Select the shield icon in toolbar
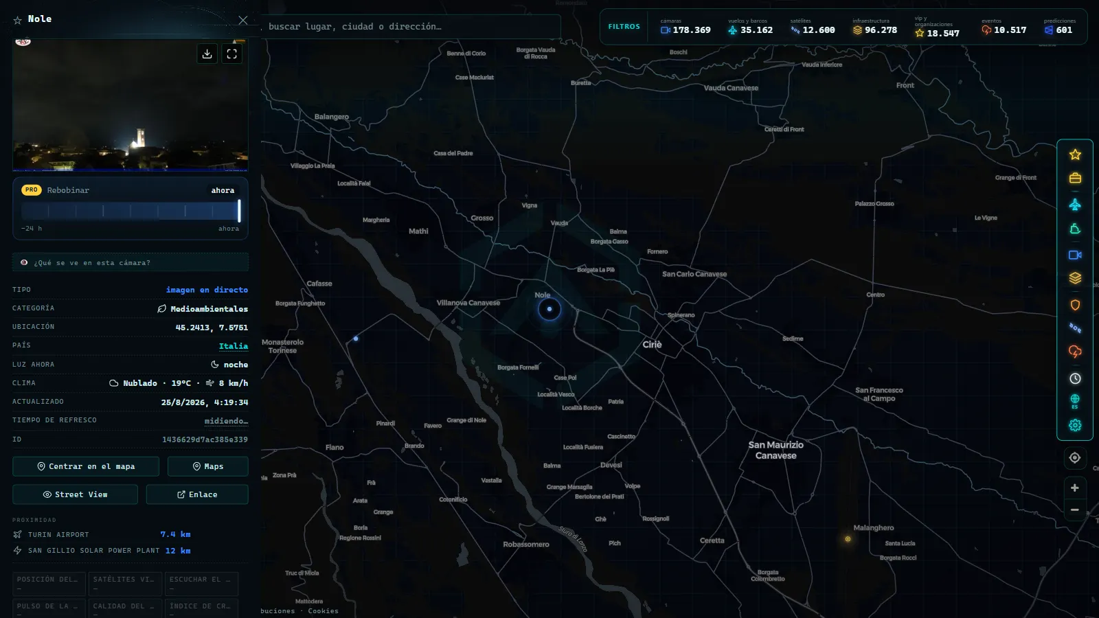 click(1075, 305)
